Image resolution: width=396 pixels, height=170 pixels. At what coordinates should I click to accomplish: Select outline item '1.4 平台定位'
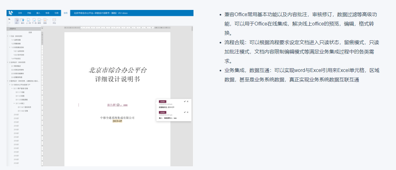[16, 58]
